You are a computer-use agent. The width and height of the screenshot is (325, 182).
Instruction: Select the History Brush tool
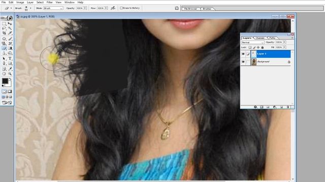coord(10,43)
